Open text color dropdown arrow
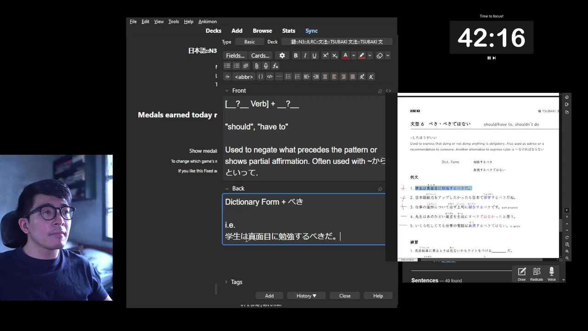The image size is (588, 331). [353, 56]
